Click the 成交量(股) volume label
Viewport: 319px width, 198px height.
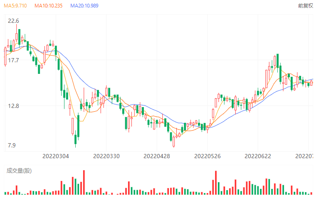point(19,171)
